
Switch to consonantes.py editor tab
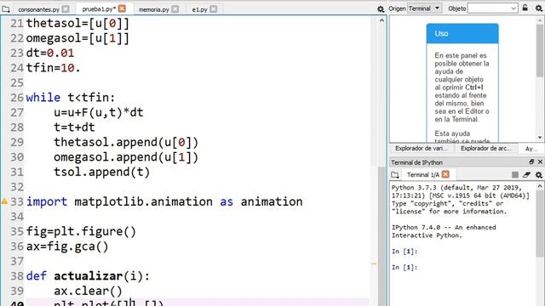(x=38, y=9)
